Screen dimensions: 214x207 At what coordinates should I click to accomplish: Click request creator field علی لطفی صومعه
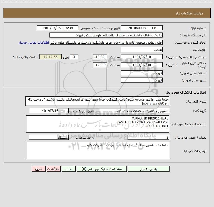[106, 43]
